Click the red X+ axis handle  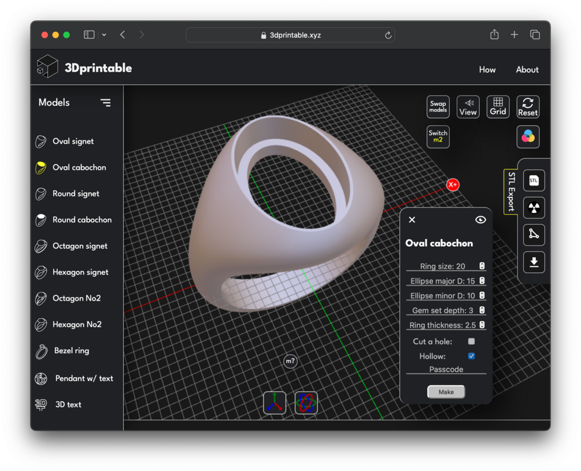(453, 184)
